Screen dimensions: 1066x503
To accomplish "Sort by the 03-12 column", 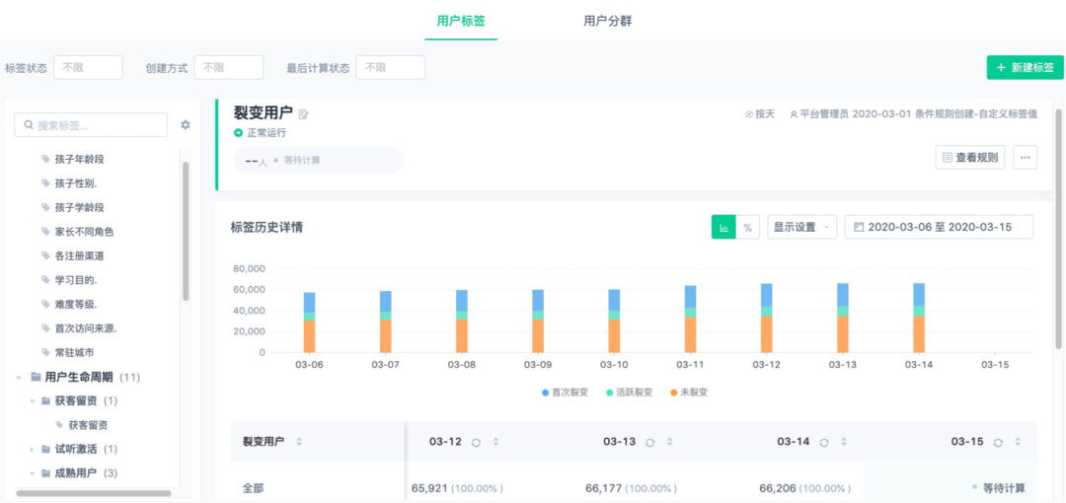I will tap(495, 442).
